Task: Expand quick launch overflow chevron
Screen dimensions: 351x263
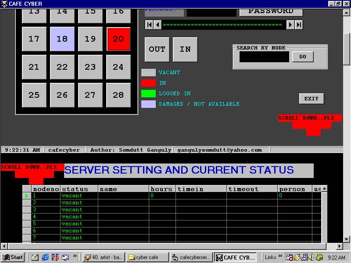Action: [x=75, y=256]
